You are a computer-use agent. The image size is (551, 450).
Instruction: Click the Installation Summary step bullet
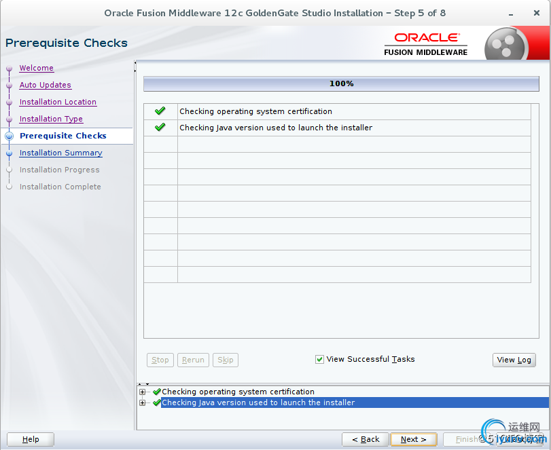coord(10,153)
